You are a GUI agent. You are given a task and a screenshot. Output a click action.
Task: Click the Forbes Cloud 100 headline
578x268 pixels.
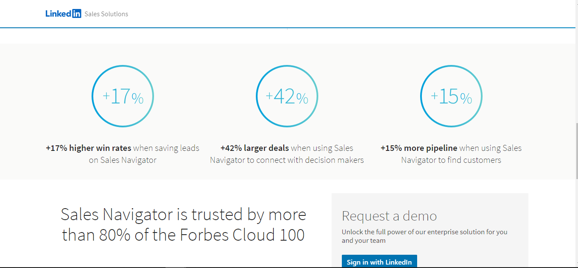click(x=184, y=224)
